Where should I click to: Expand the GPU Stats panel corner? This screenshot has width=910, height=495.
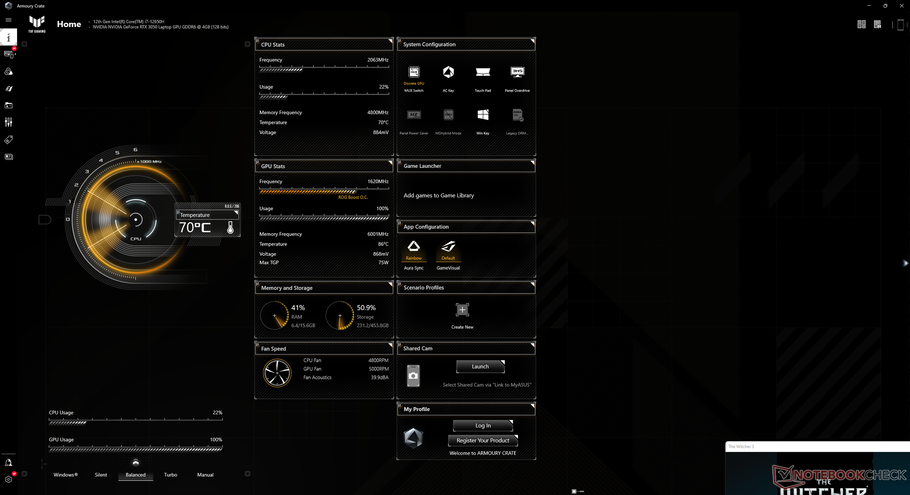pos(390,163)
